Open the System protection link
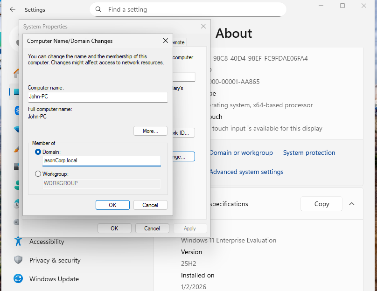 click(x=309, y=153)
